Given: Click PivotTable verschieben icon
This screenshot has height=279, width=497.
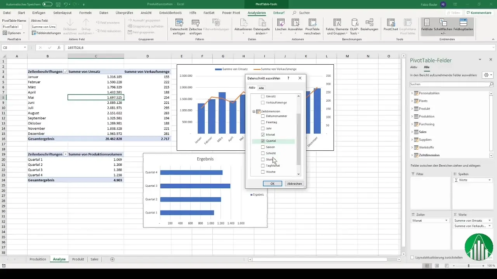Looking at the screenshot, I should (x=313, y=26).
